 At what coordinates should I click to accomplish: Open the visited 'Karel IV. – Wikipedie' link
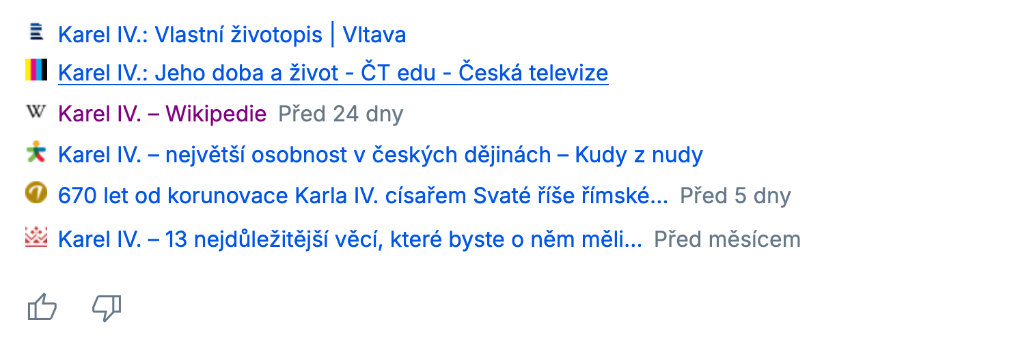tap(162, 114)
